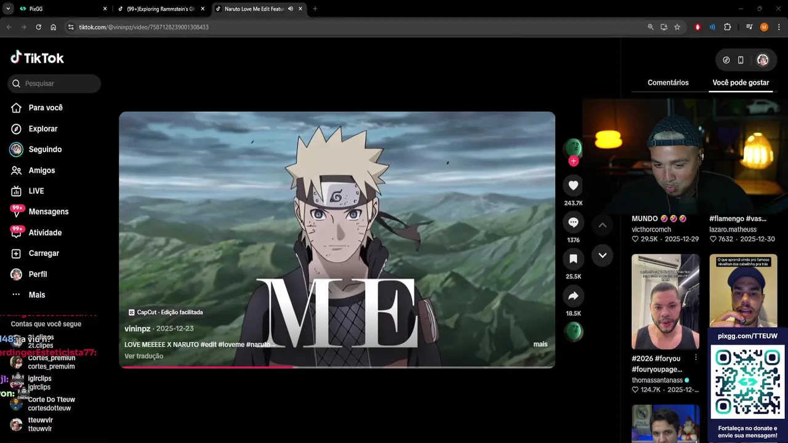Click the CapCut Edição facilitada tag

(x=166, y=313)
